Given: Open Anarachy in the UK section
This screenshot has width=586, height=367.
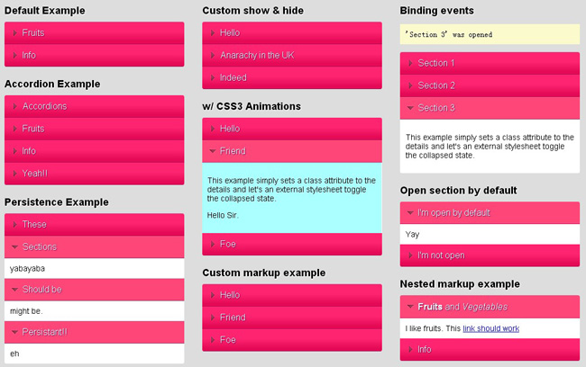Looking at the screenshot, I should (258, 55).
